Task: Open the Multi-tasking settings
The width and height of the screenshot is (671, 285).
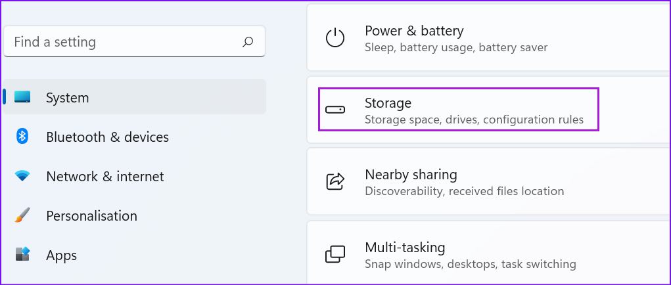Action: click(489, 253)
